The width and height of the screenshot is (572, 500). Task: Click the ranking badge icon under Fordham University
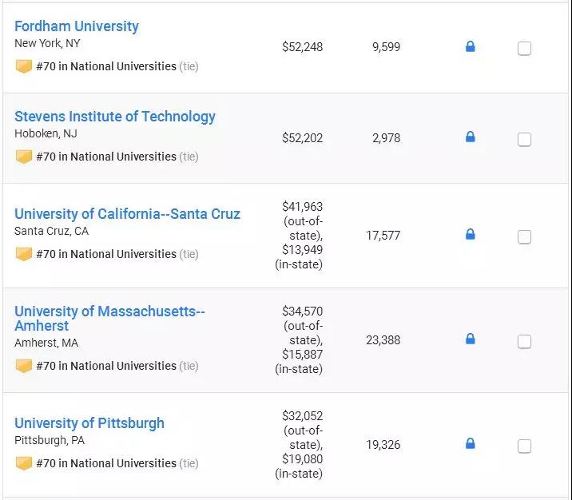pos(24,66)
